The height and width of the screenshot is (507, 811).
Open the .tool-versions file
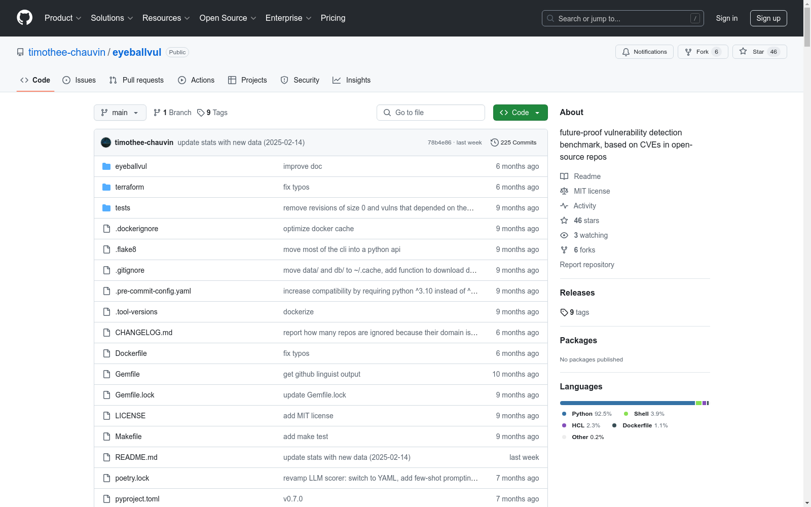pos(136,312)
